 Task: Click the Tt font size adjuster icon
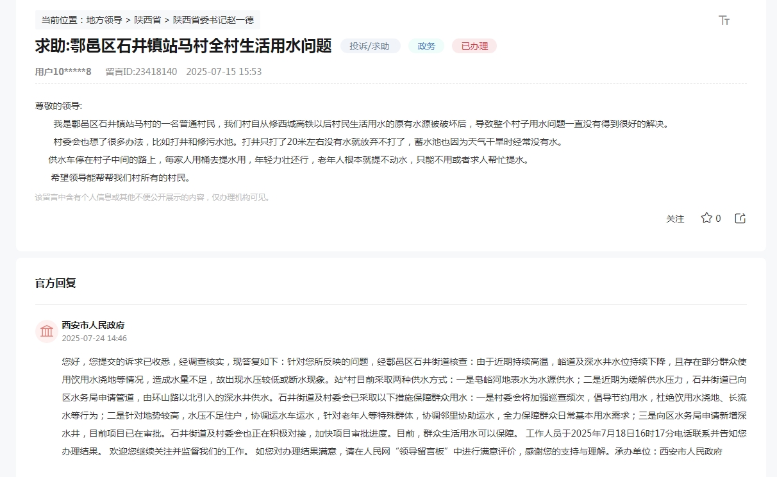(x=723, y=21)
